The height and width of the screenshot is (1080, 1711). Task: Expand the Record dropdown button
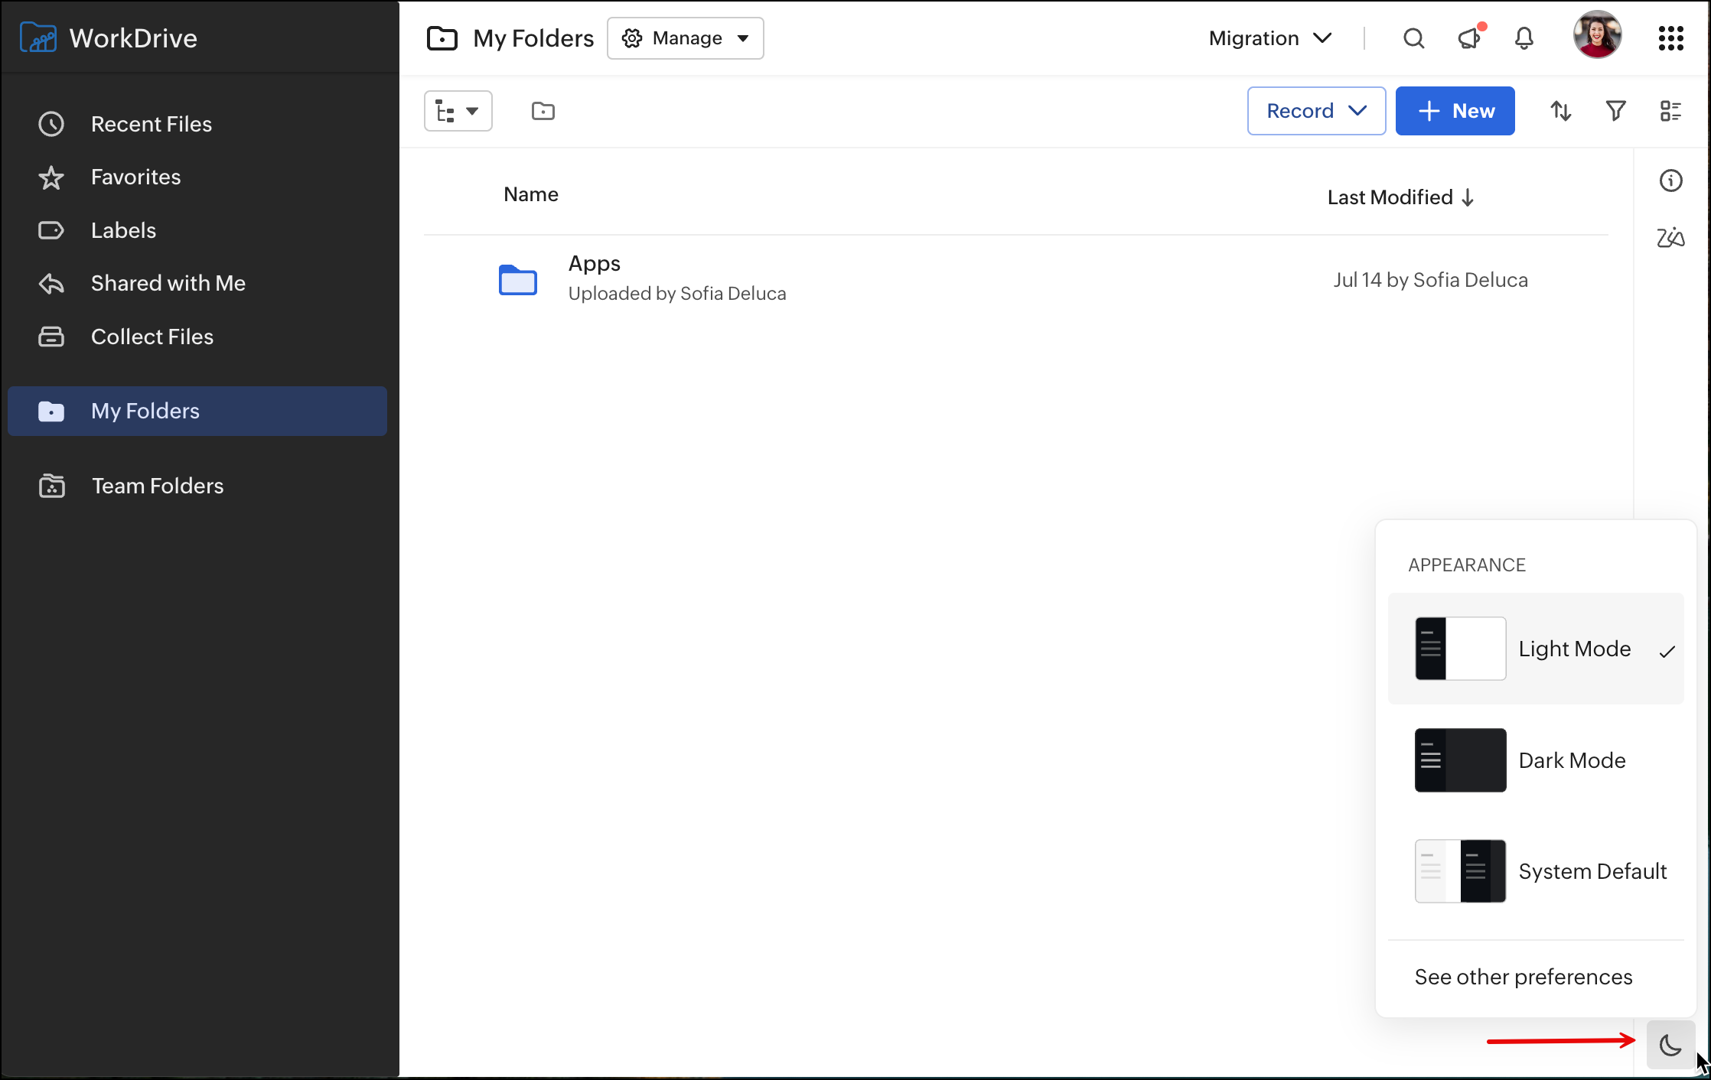(1316, 111)
